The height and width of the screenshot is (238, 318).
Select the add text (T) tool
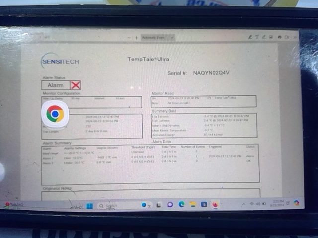click(257, 37)
